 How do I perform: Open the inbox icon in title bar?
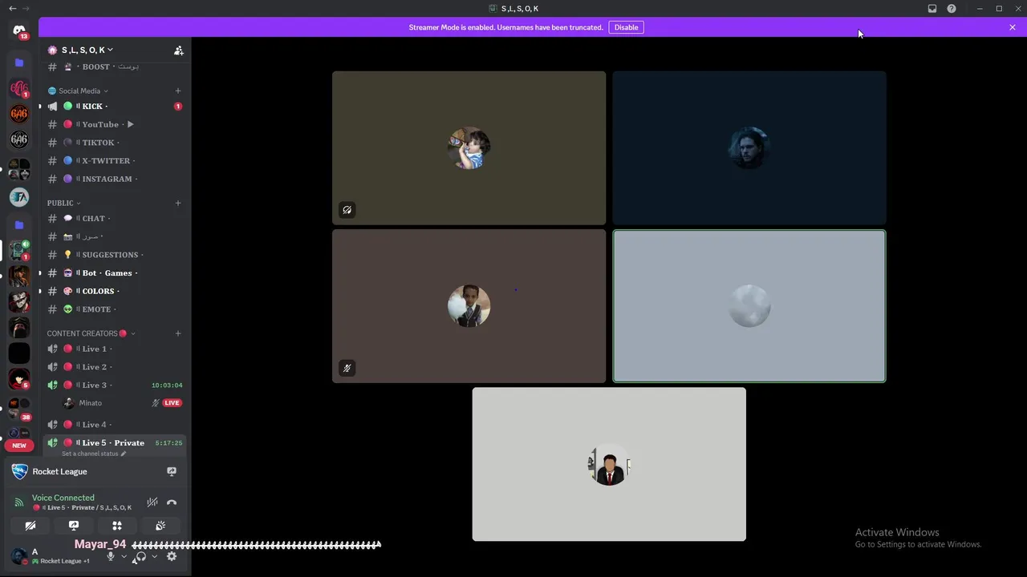[932, 9]
